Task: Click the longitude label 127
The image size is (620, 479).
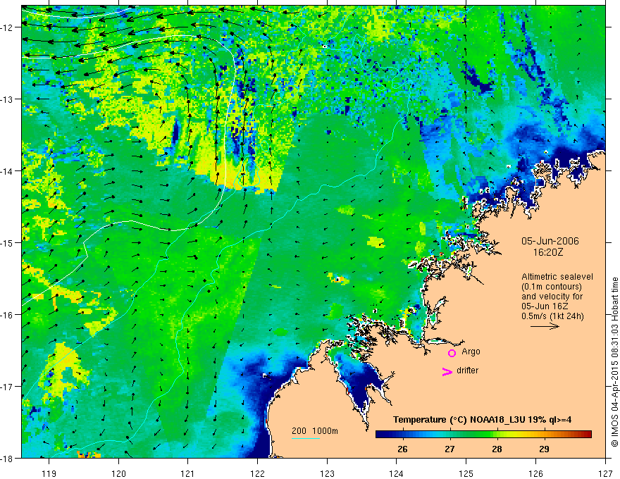Action: (605, 473)
